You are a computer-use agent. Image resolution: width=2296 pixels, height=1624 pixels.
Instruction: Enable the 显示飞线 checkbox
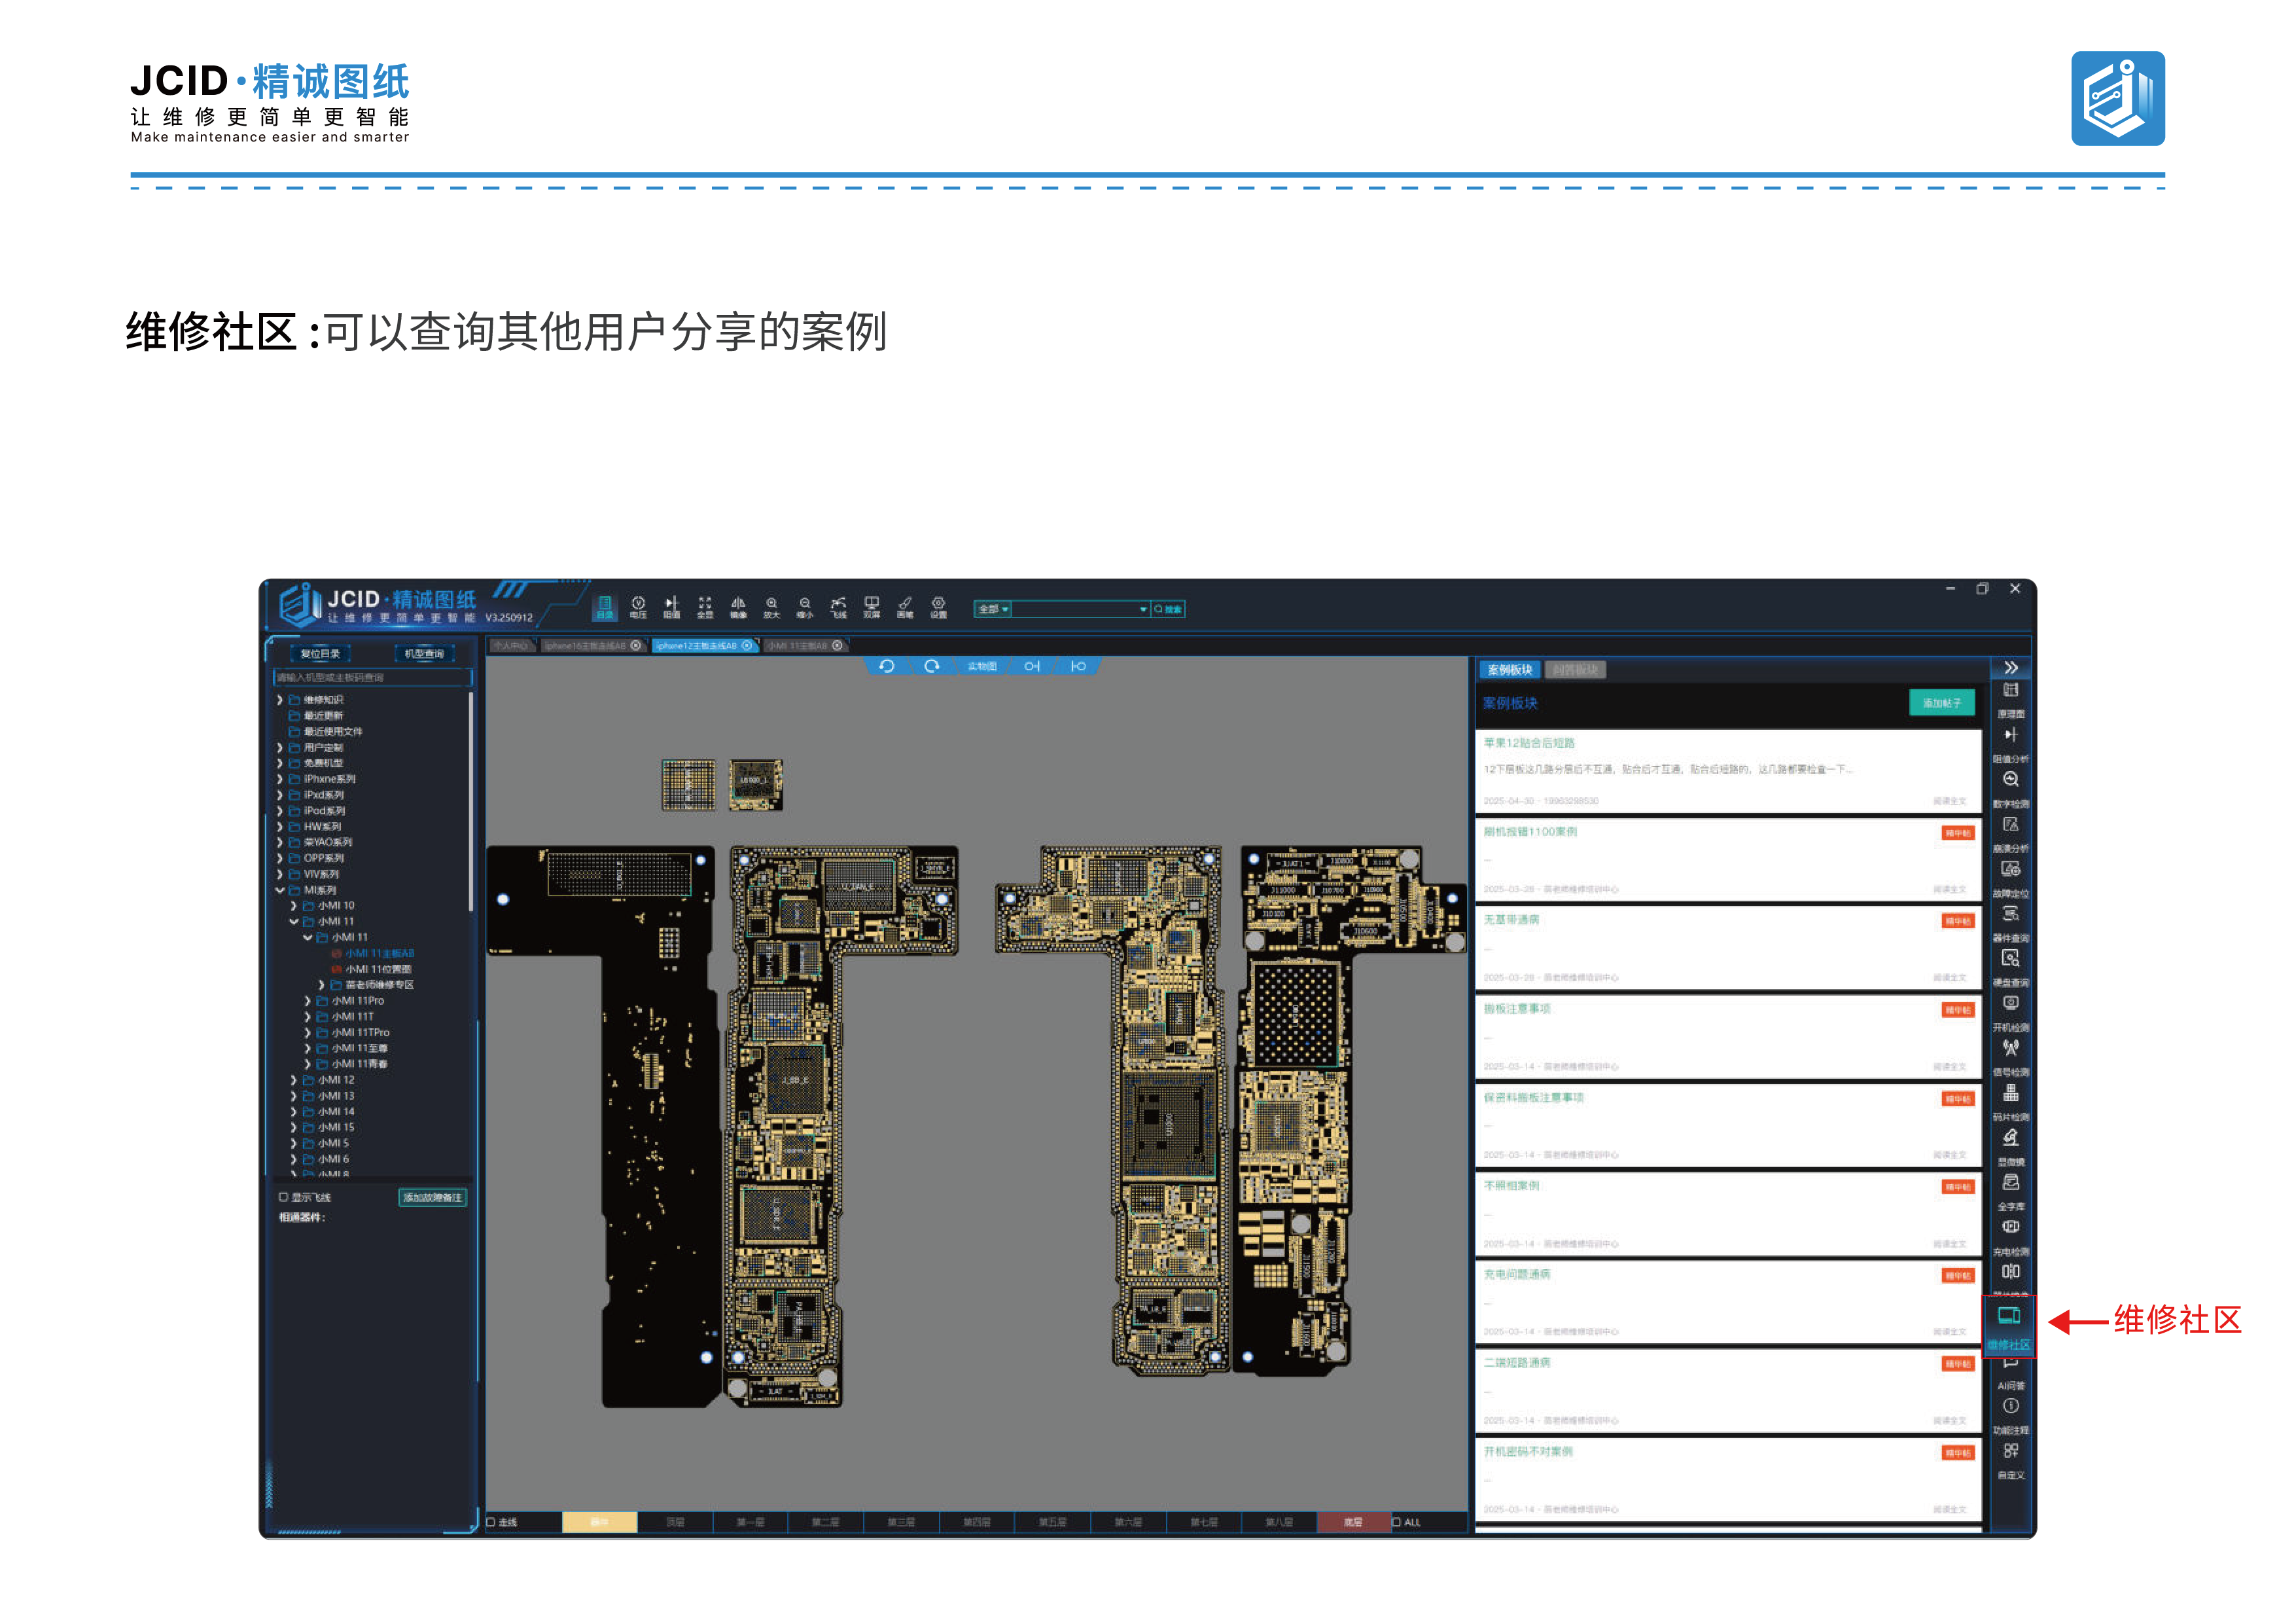click(284, 1198)
